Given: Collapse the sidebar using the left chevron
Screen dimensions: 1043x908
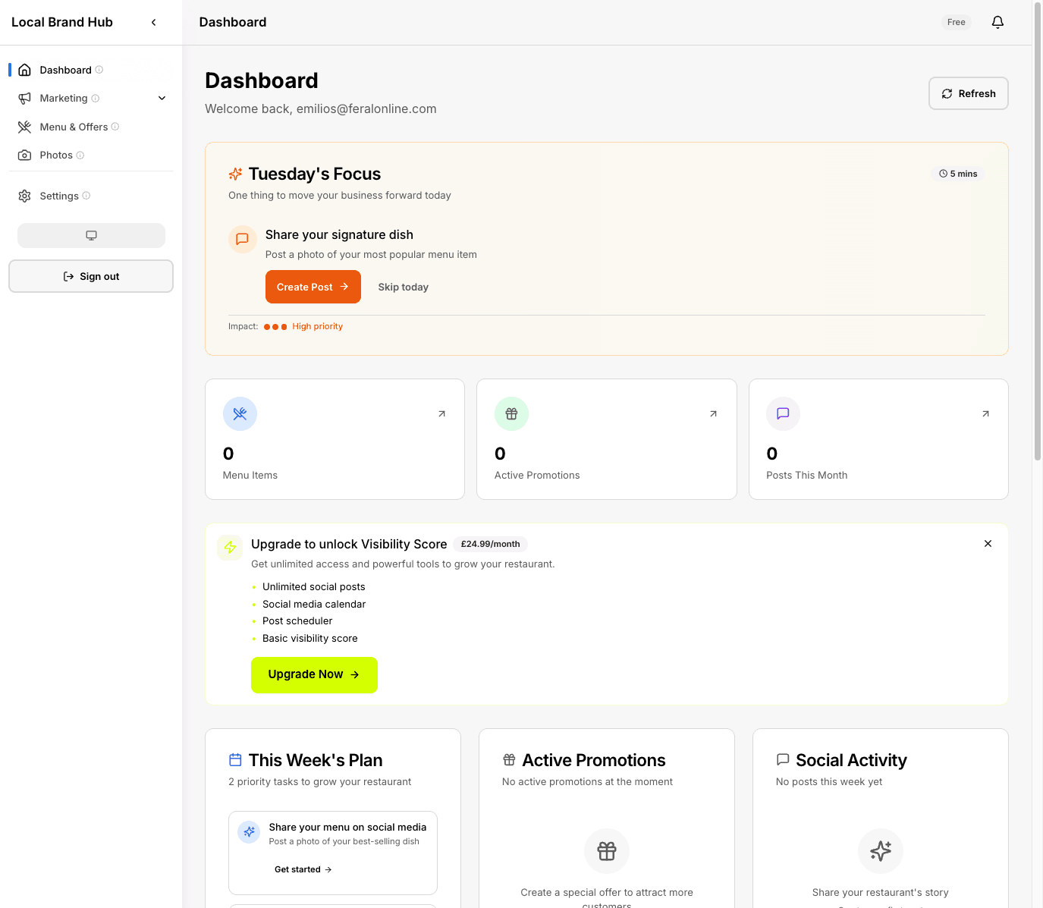Looking at the screenshot, I should point(153,22).
